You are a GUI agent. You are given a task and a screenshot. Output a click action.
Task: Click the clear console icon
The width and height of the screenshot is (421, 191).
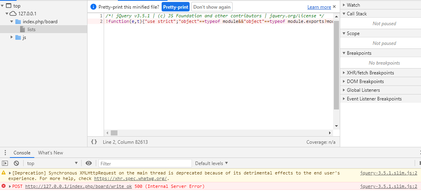coord(16,163)
